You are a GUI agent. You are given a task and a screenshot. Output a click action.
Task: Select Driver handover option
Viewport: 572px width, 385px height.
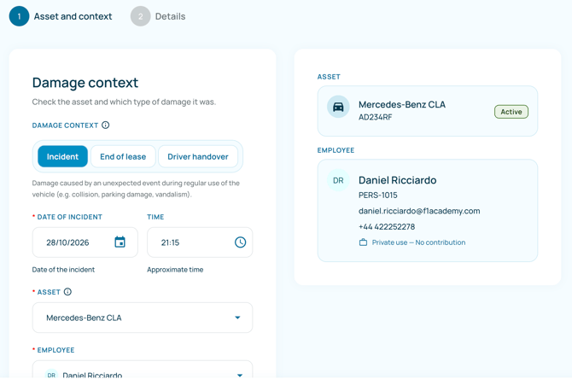point(198,156)
